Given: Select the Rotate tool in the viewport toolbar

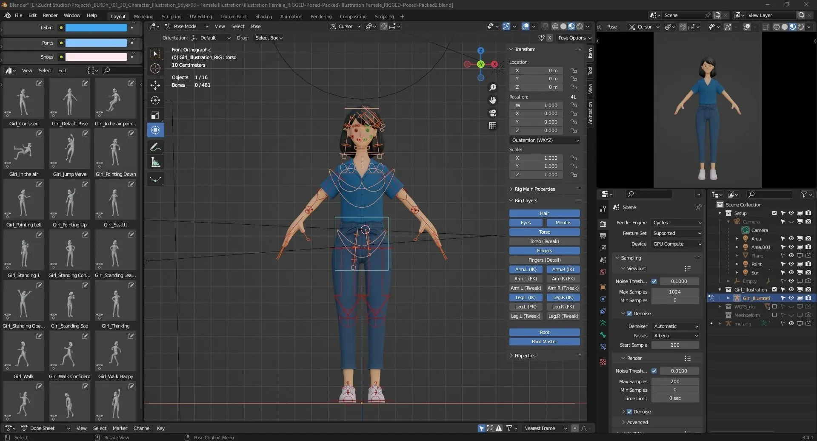Looking at the screenshot, I should [155, 101].
